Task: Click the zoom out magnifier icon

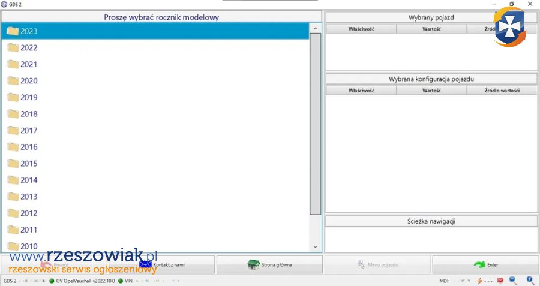Action: (x=513, y=280)
